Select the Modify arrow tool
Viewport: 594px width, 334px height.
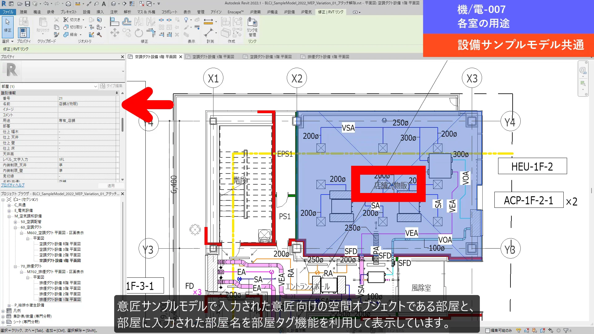(x=8, y=25)
